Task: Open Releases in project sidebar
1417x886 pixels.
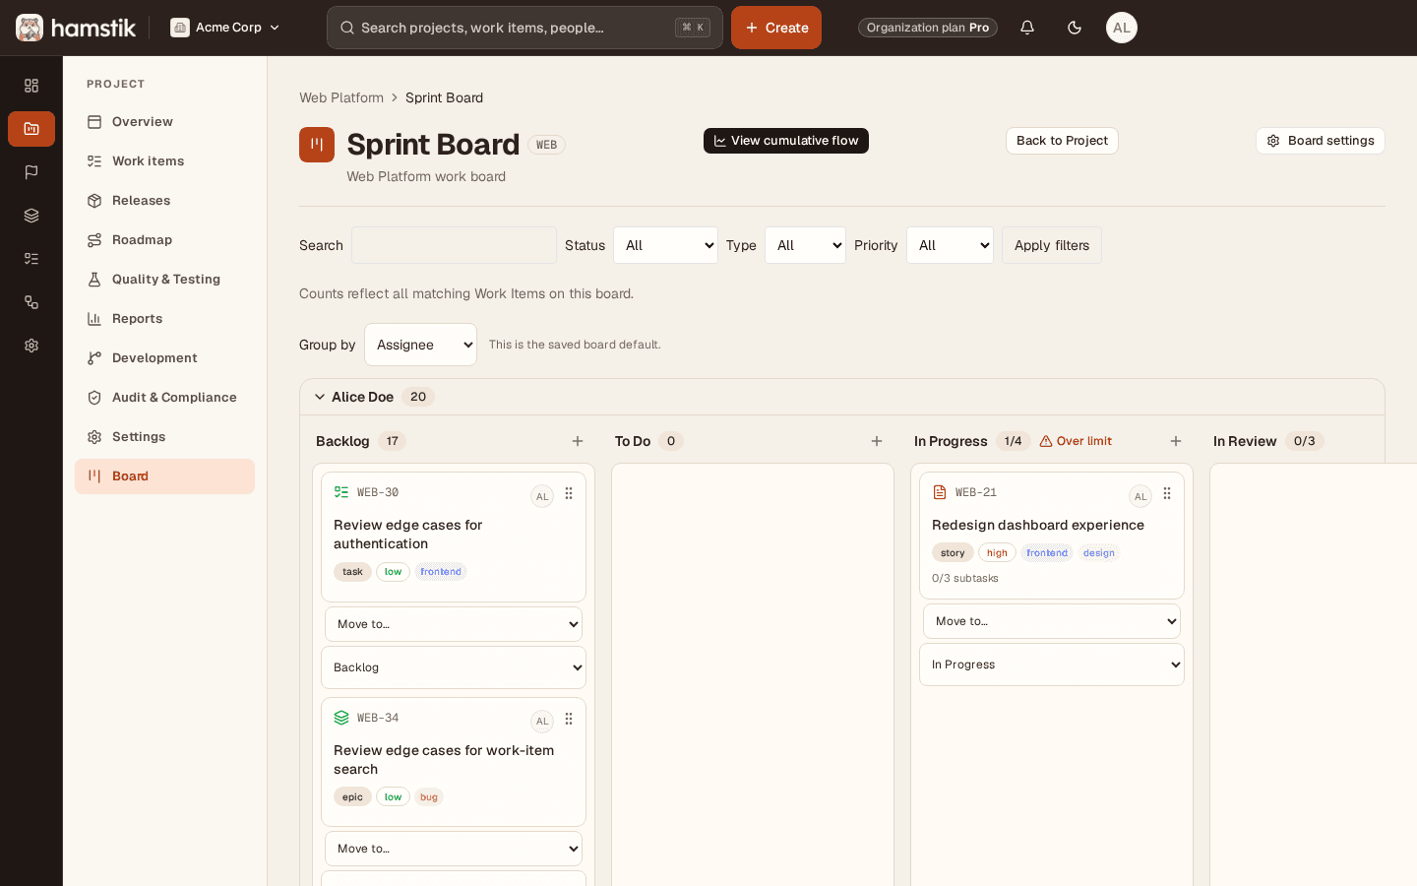Action: click(164, 201)
